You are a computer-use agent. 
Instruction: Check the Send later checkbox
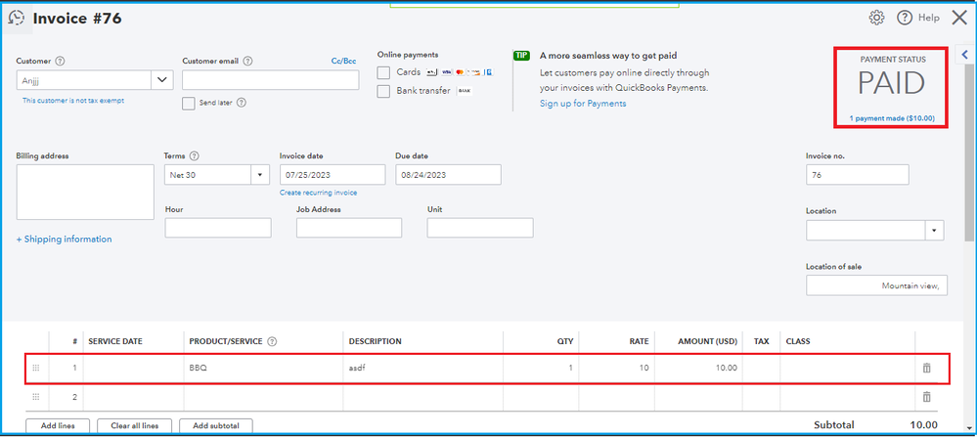coord(188,104)
